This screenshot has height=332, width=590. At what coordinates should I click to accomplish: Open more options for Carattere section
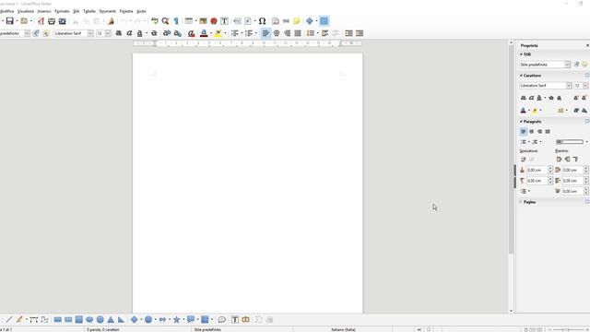[587, 76]
